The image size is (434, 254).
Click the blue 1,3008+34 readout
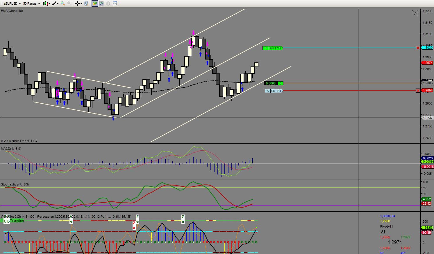pyautogui.click(x=388, y=216)
